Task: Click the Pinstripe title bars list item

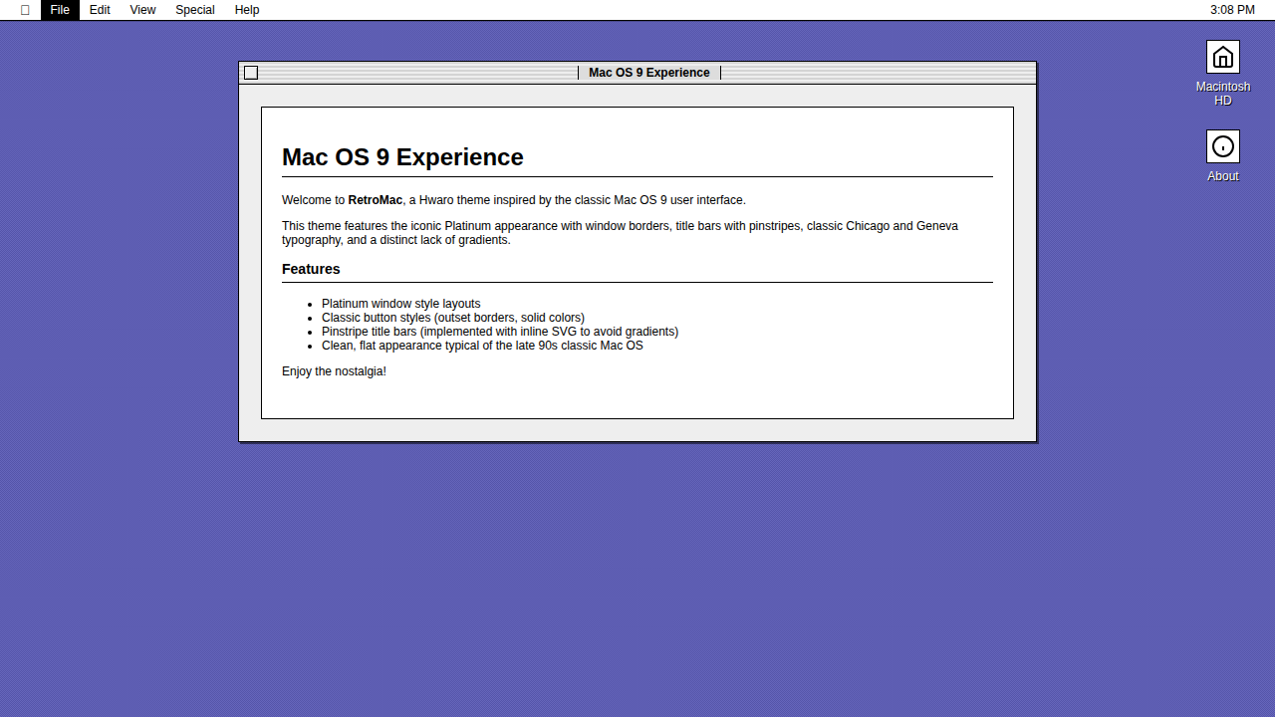Action: click(499, 332)
